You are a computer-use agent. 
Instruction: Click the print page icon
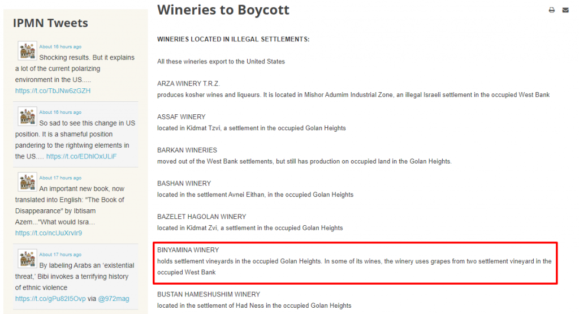coord(552,10)
